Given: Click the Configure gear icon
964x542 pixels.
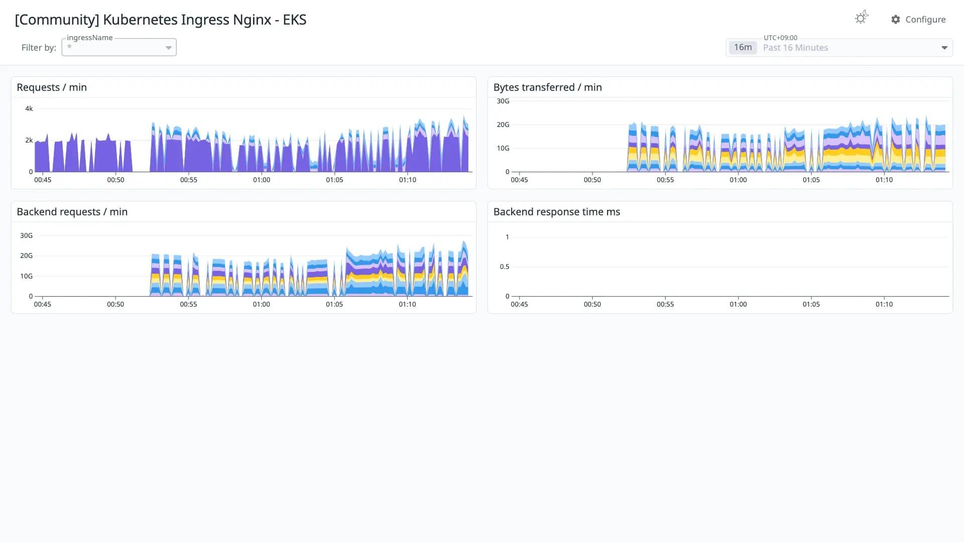Looking at the screenshot, I should pos(896,20).
